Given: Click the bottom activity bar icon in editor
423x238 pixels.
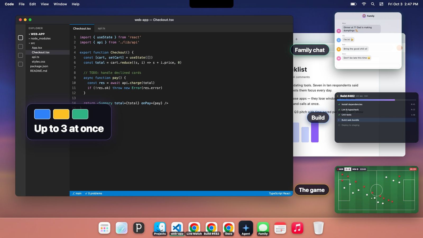Looking at the screenshot, I should (x=20, y=64).
